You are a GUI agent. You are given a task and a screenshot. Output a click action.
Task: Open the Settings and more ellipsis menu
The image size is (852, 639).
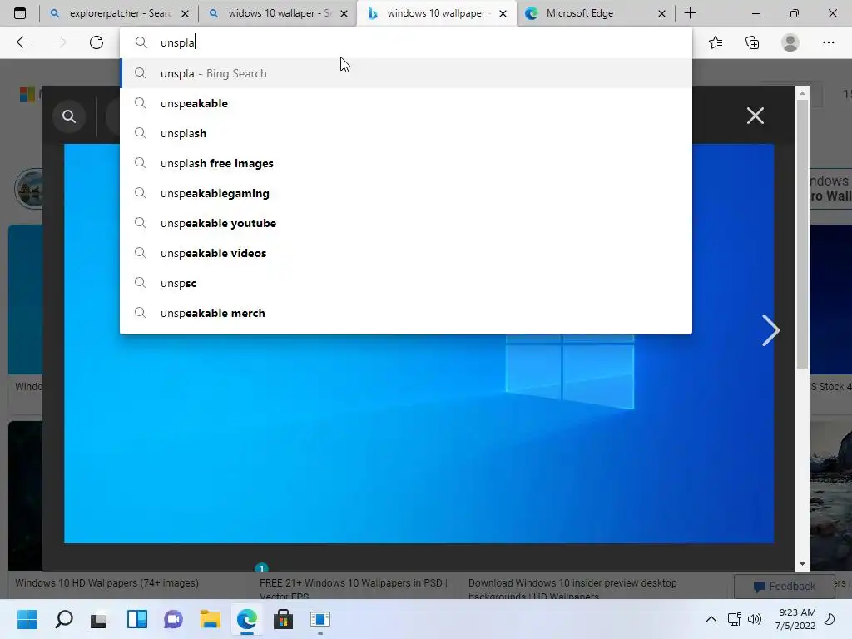828,42
